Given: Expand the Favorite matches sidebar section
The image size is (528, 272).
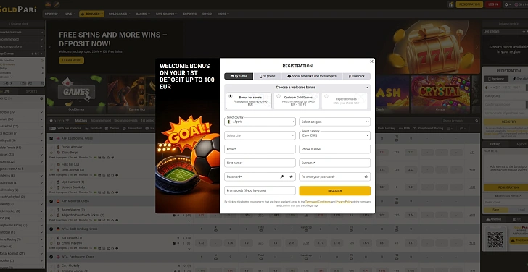Looking at the screenshot, I should (x=22, y=33).
